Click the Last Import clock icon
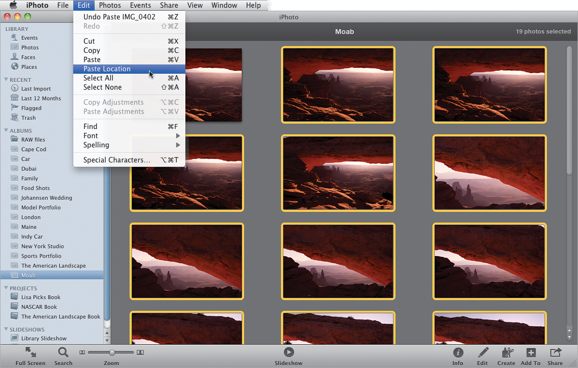 coord(15,88)
